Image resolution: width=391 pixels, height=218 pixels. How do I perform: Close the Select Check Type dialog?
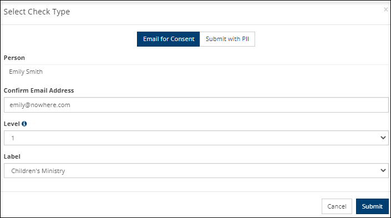point(386,9)
